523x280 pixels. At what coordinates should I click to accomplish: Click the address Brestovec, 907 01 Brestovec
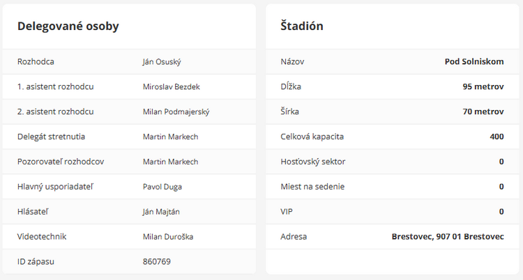point(448,237)
